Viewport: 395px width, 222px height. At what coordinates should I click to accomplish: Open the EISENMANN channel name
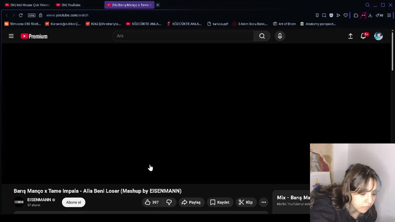[x=39, y=200]
